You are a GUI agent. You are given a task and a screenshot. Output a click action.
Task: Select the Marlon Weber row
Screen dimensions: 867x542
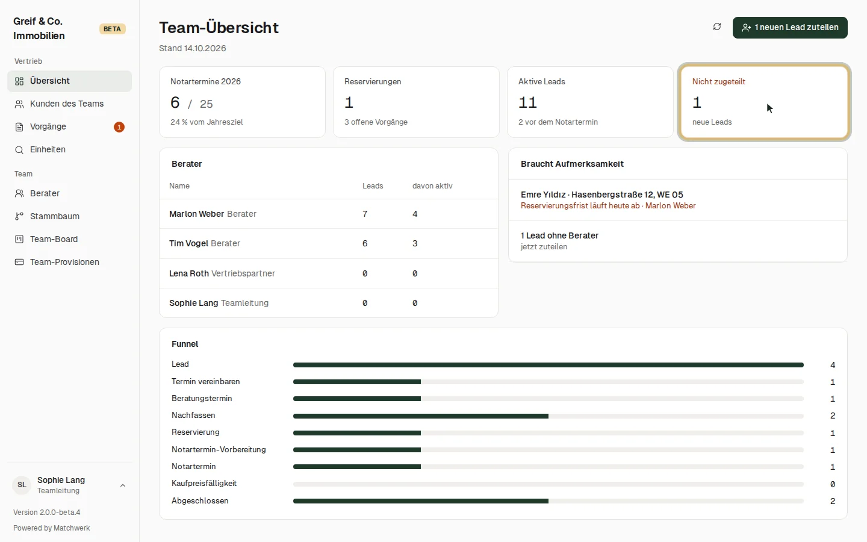click(329, 214)
